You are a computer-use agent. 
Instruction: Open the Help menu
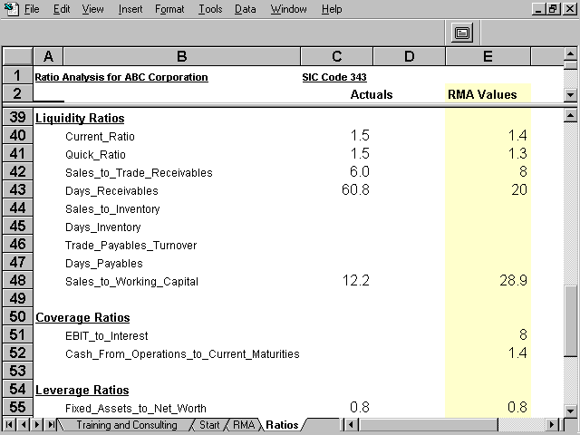pyautogui.click(x=332, y=9)
